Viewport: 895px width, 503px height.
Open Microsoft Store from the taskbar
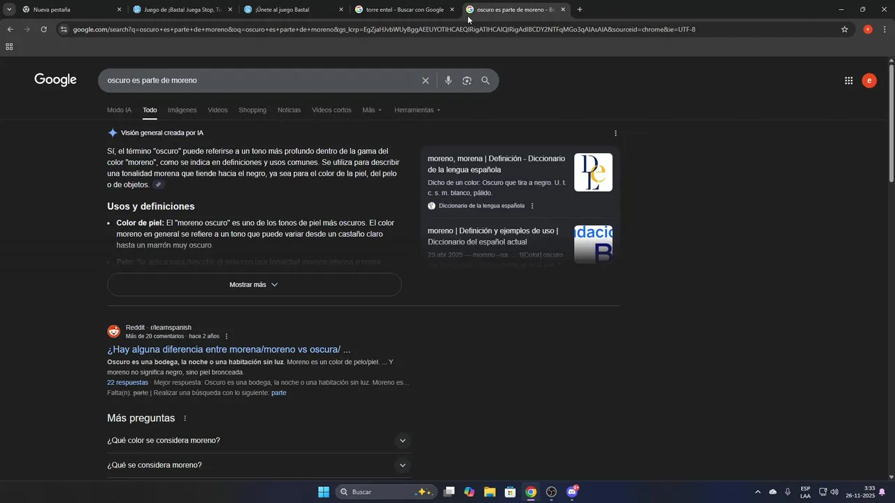coord(510,492)
